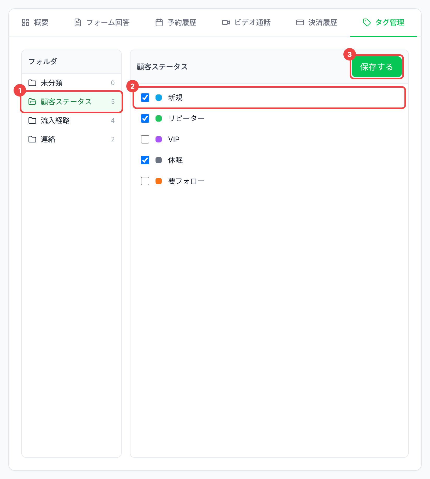Click the 予約履歴 calendar icon
Screen dimensions: 430x479
pyautogui.click(x=159, y=22)
